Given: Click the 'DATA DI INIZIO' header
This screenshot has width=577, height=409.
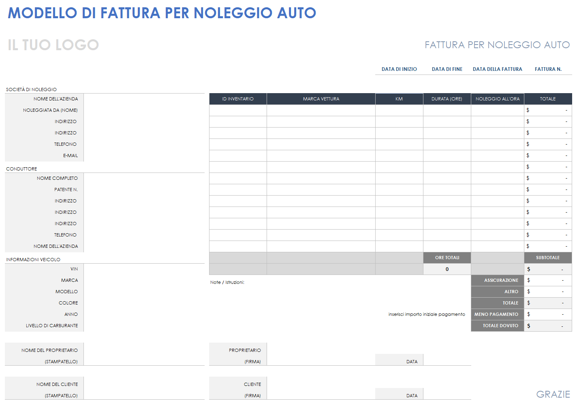Looking at the screenshot, I should coord(399,69).
